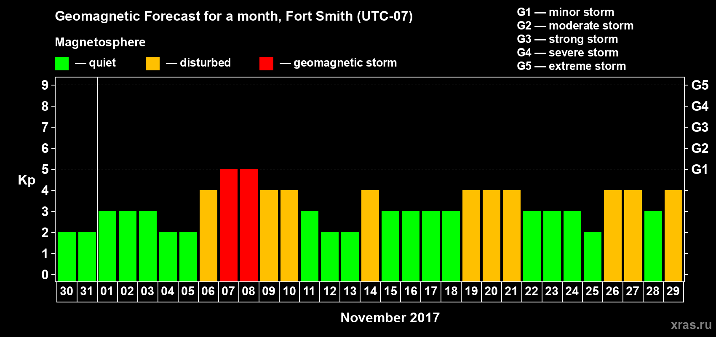
Task: Click the orange bar for day 29
Action: coord(673,235)
